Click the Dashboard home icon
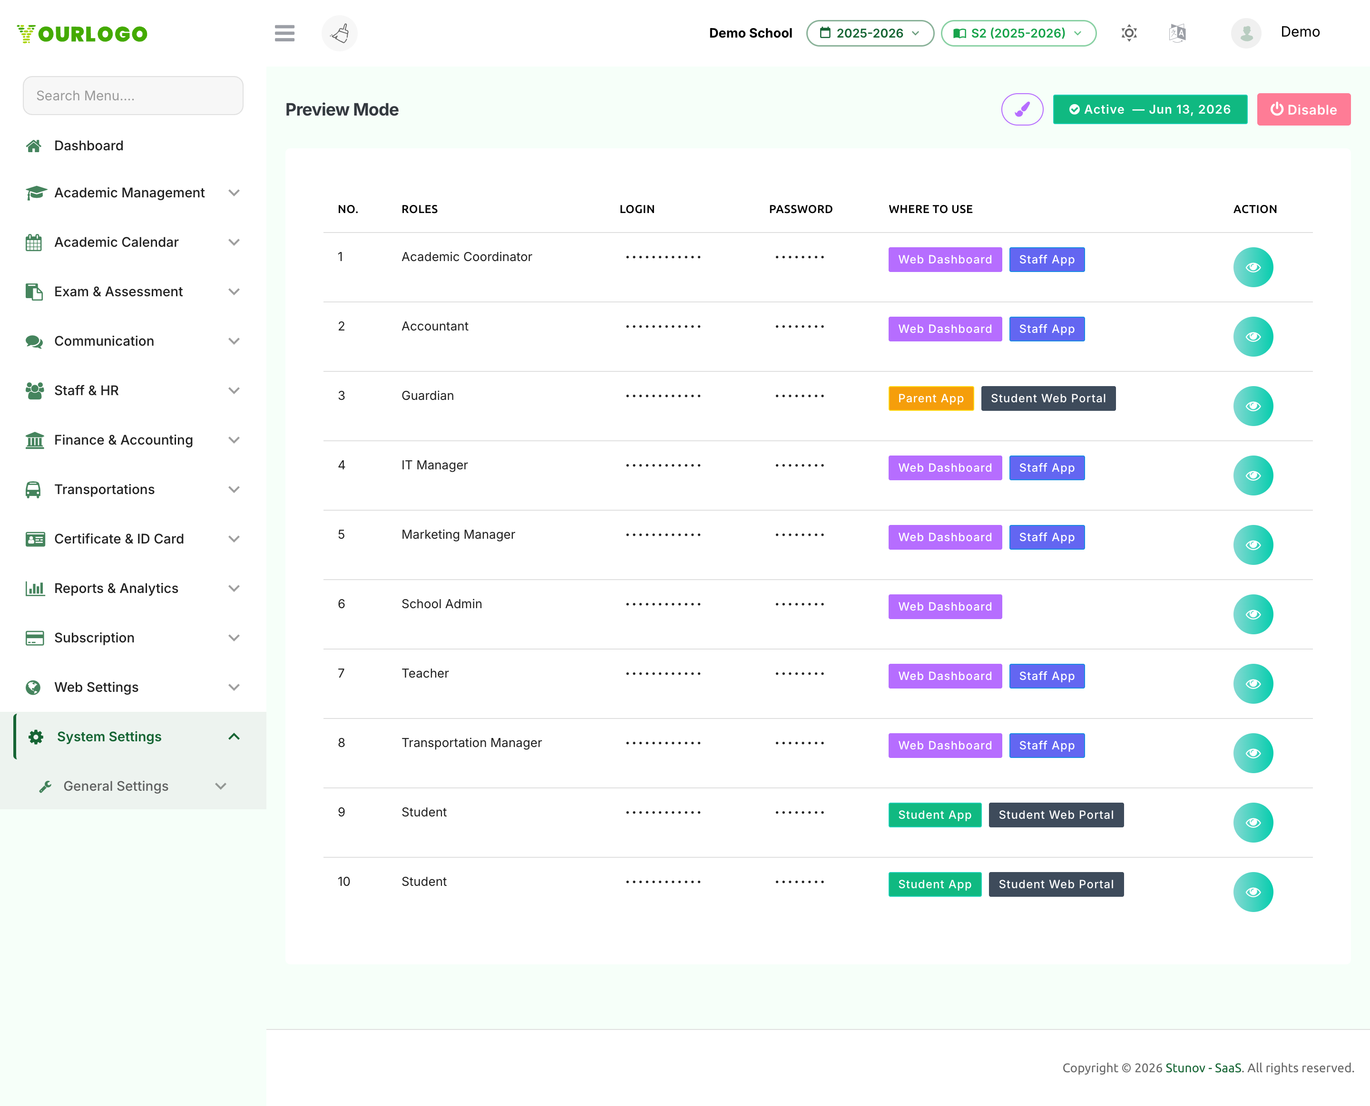 (34, 146)
